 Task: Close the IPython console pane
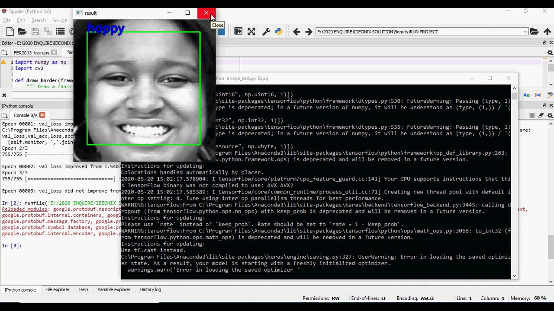[x=551, y=105]
